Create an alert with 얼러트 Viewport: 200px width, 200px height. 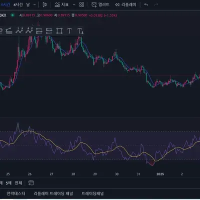(100, 4)
